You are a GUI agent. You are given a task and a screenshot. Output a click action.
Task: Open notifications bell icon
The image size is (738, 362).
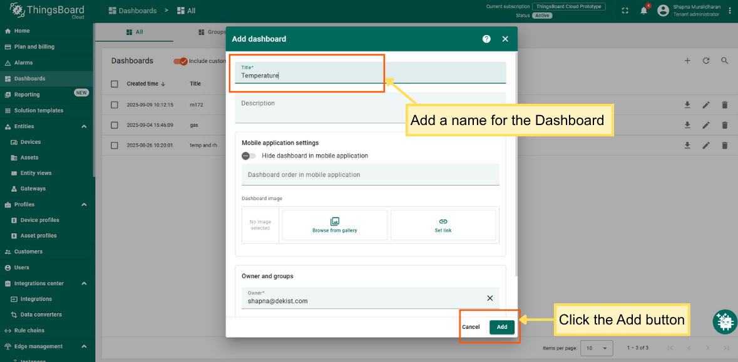643,11
